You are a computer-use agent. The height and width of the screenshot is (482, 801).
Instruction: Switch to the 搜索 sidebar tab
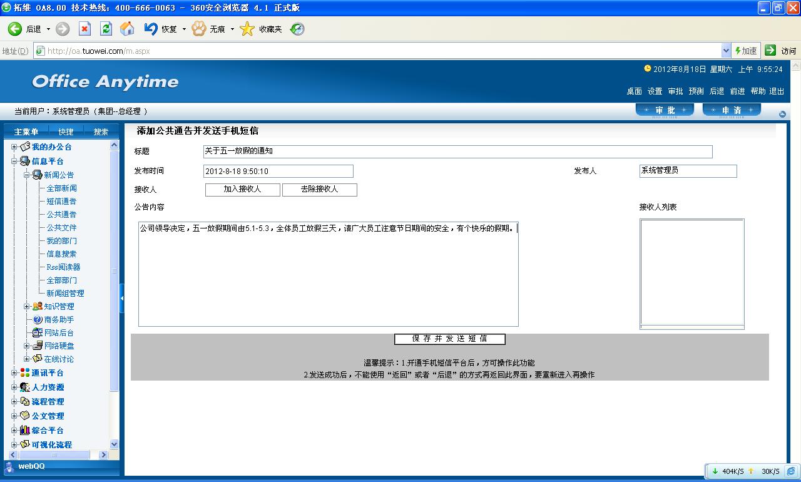point(101,131)
